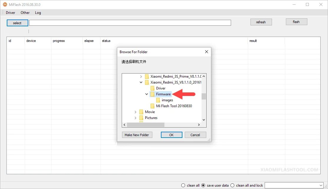This screenshot has width=328, height=189.
Task: Click the Xiaomi_Redmi_3S_Prime folder icon
Action: point(147,76)
